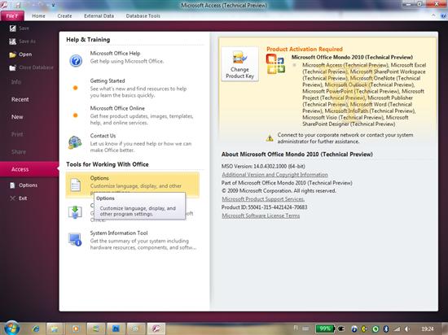Click the orange bullet beside Microsoft Office Online
The image size is (448, 335).
click(76, 115)
